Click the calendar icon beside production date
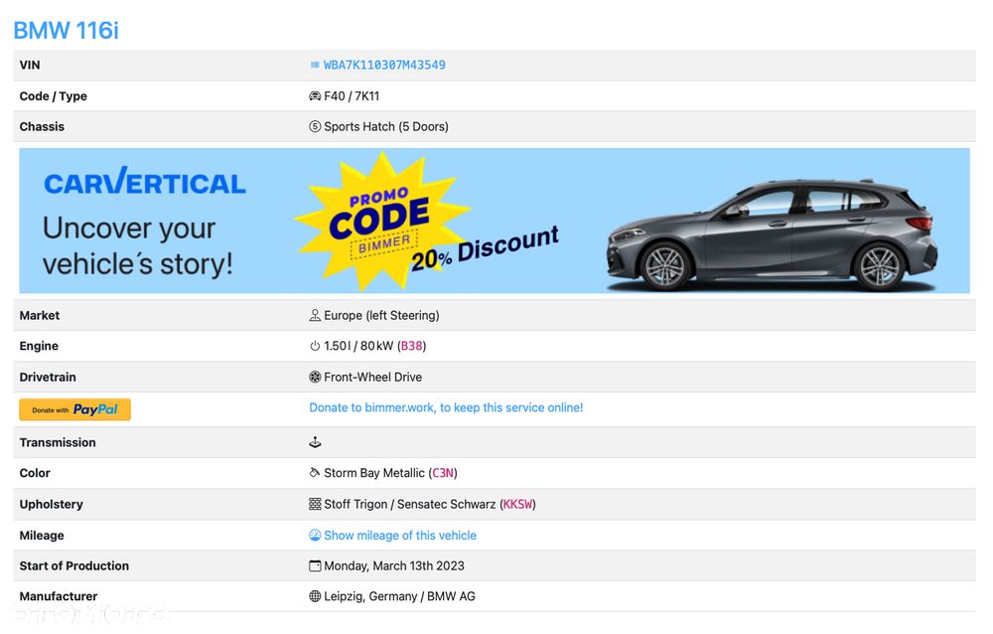The image size is (993, 634). (315, 565)
